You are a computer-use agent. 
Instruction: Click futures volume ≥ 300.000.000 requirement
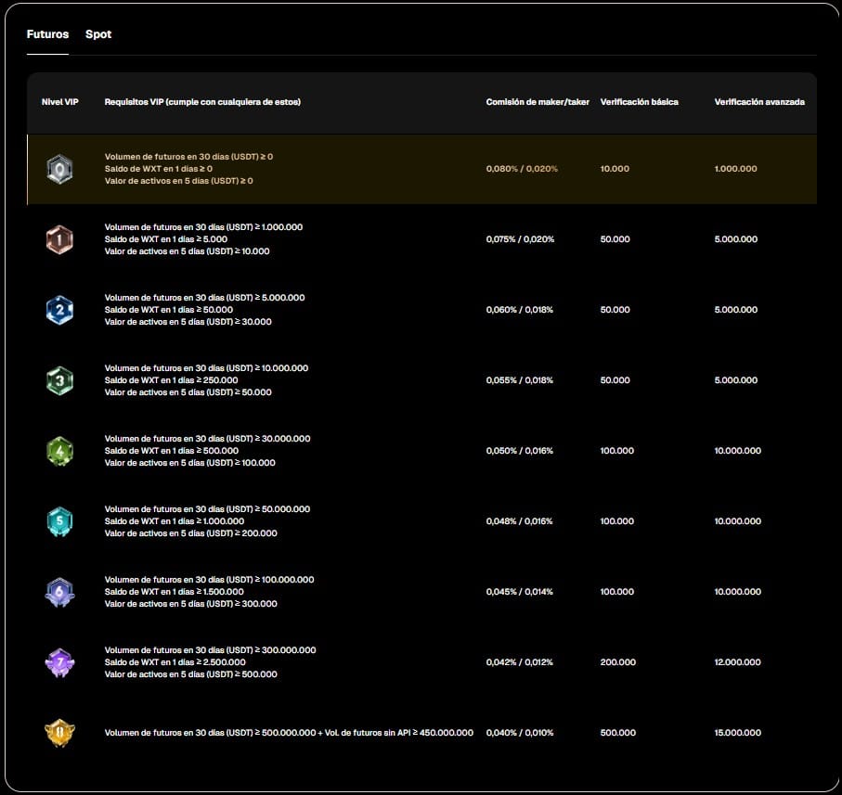(210, 650)
